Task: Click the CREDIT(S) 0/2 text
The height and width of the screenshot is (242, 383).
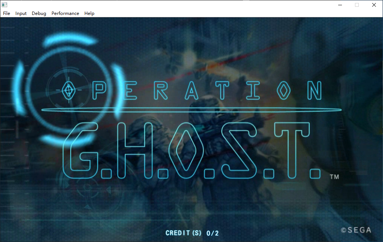Action: [x=192, y=233]
